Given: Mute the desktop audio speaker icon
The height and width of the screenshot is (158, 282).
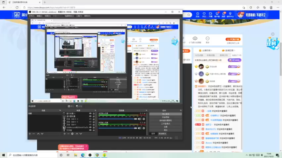Looking at the screenshot, I should (x=140, y=119).
